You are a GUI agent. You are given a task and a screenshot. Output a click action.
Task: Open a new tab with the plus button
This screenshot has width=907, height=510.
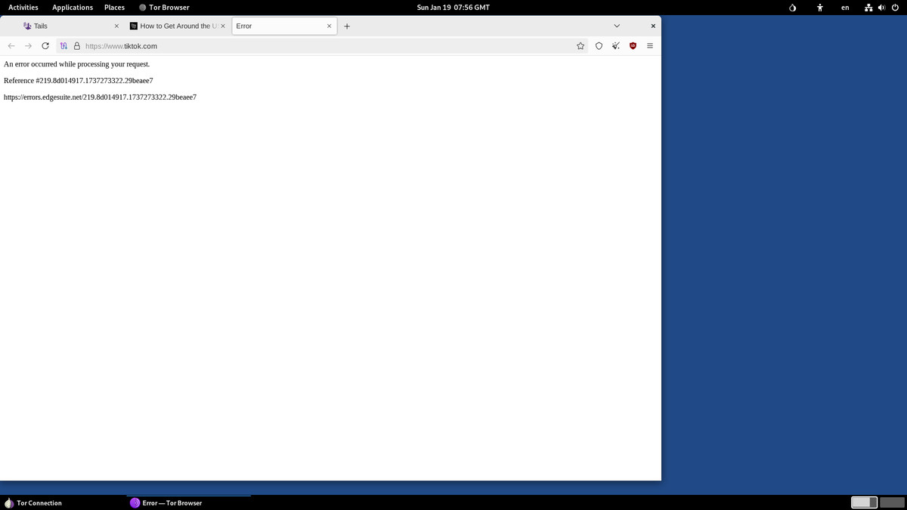tap(347, 26)
